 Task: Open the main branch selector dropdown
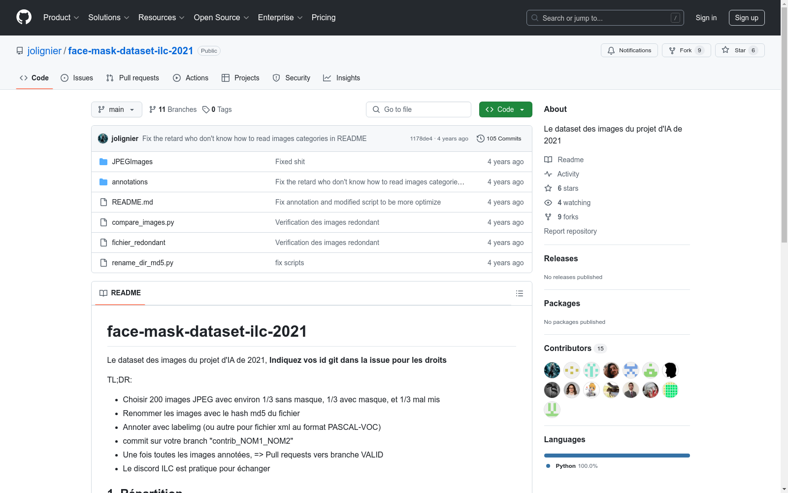pyautogui.click(x=117, y=109)
